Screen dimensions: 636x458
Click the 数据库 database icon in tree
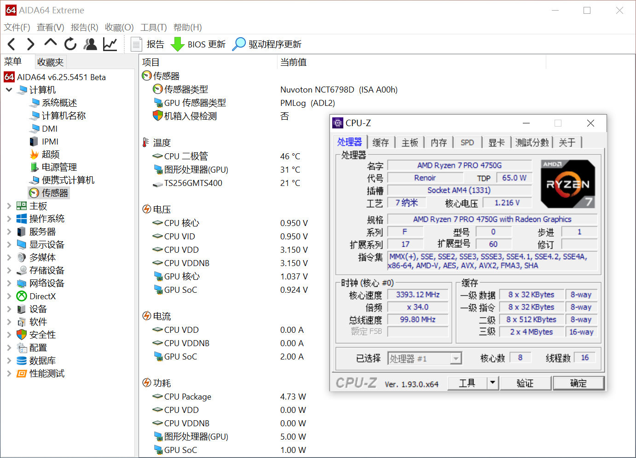click(x=22, y=360)
